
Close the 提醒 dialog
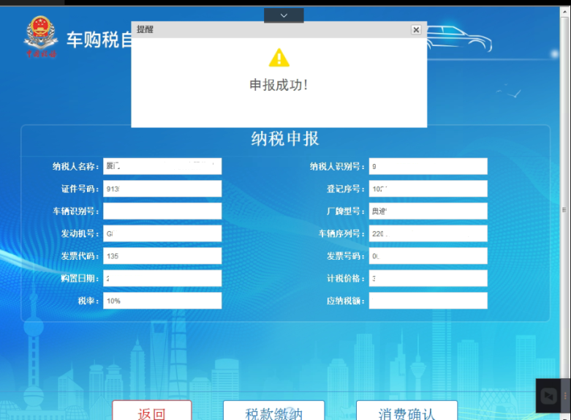click(416, 30)
